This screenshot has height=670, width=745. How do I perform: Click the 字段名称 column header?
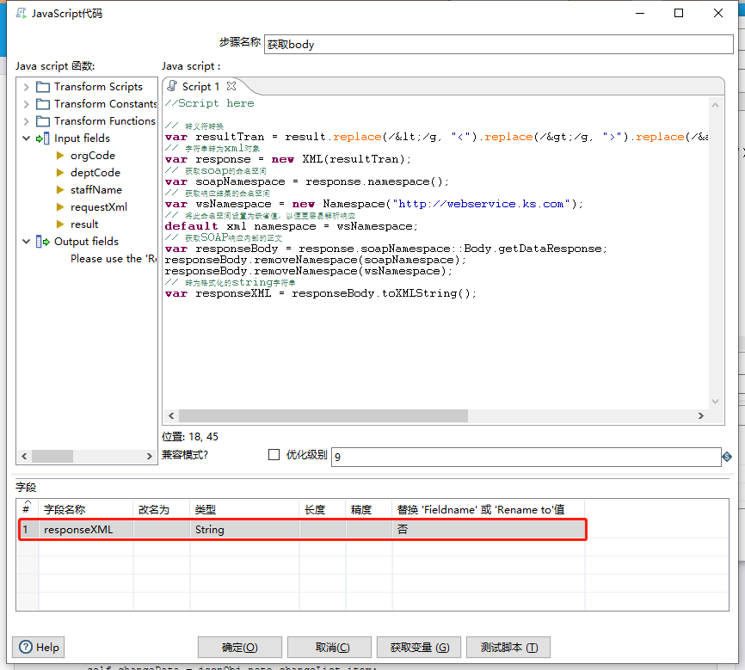[x=85, y=509]
